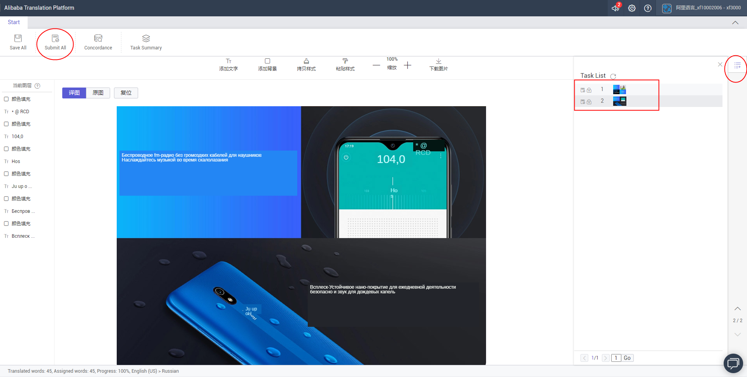Screen dimensions: 747x377
Task: Select the 添加背景 add-background tool
Action: pos(267,65)
